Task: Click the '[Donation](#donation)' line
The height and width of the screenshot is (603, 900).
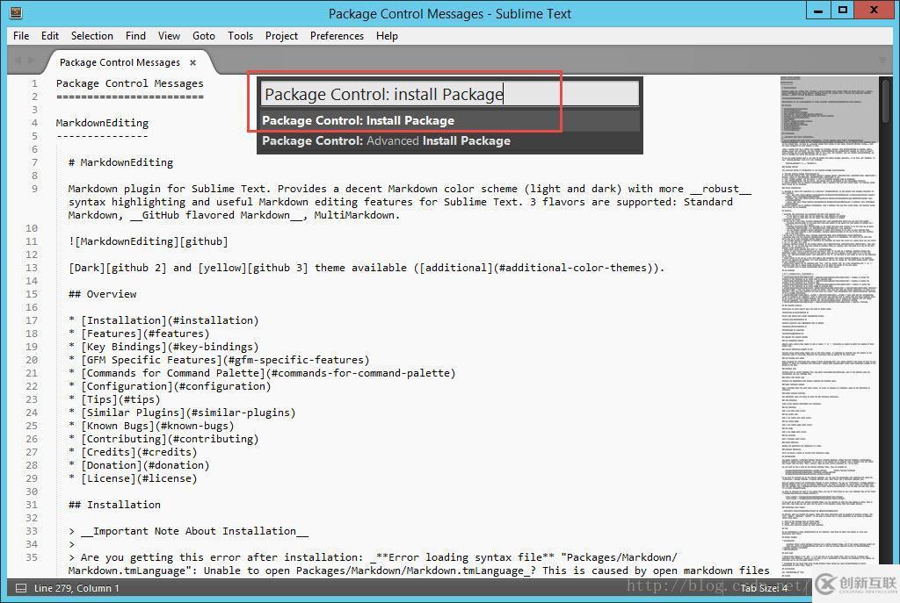Action: coord(139,465)
